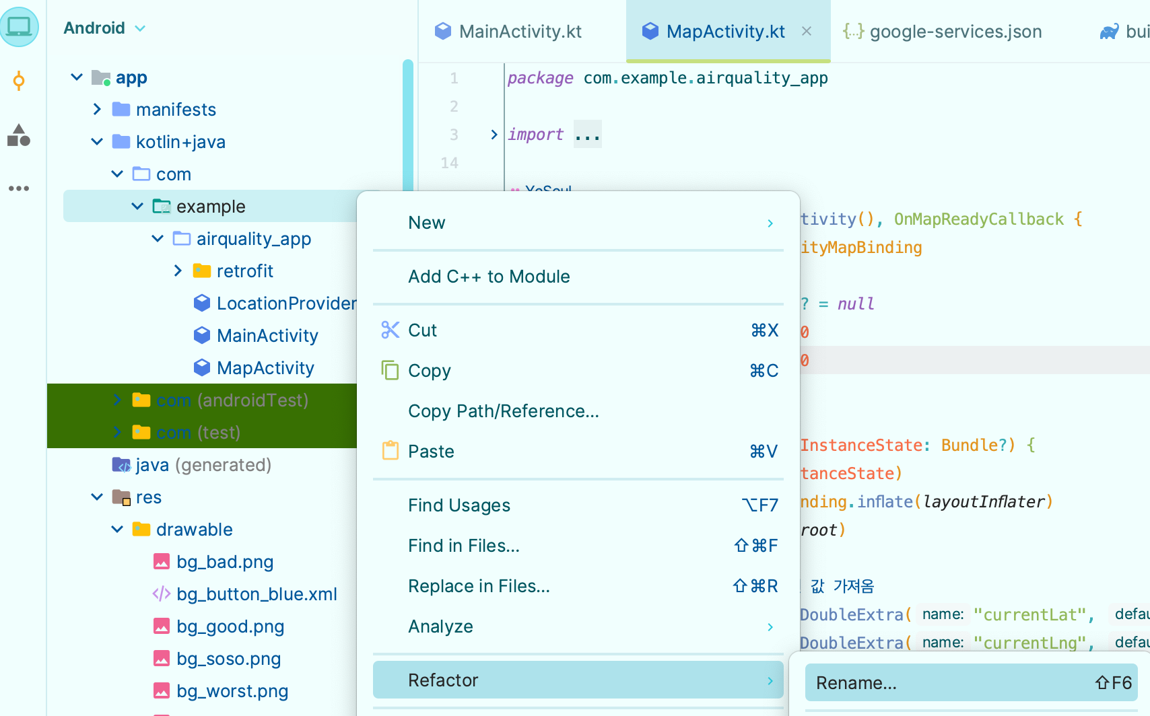
Task: Open the Android project view dropdown
Action: 104,28
